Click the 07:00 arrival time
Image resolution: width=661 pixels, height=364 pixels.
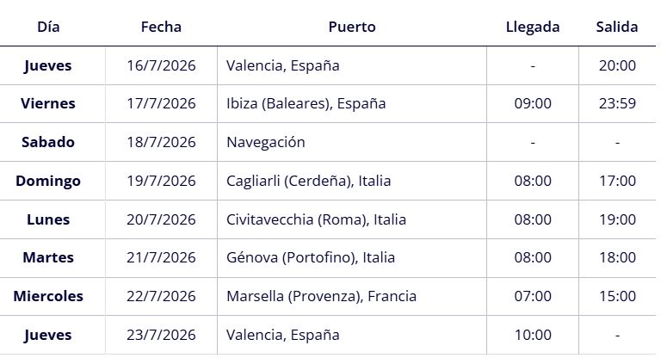tap(533, 296)
